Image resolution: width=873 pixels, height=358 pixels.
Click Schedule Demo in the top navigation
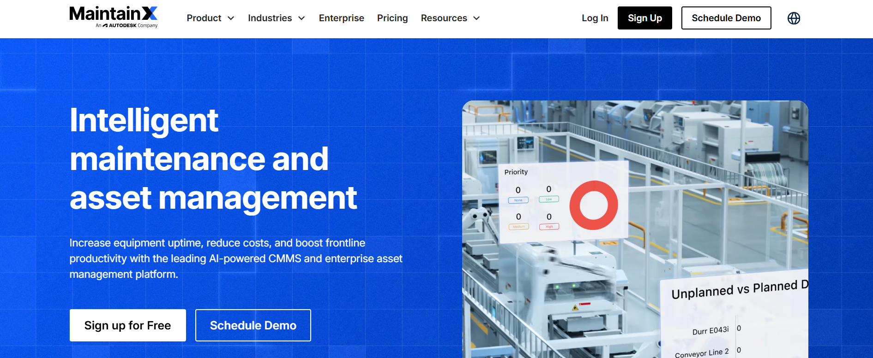pyautogui.click(x=726, y=18)
